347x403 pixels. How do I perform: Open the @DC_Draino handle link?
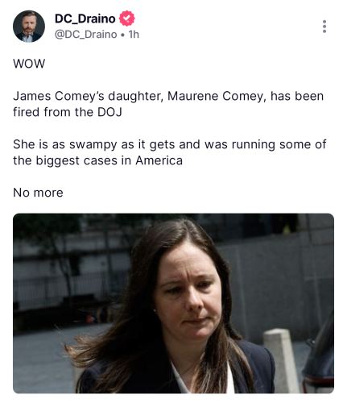click(86, 35)
